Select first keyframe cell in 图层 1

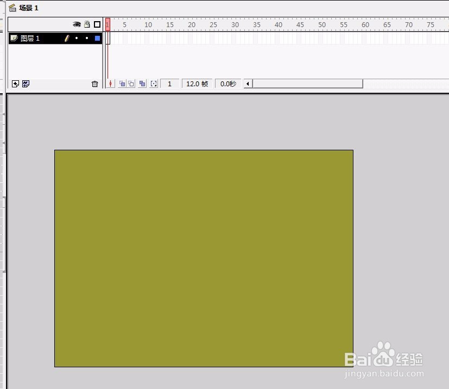[x=108, y=38]
